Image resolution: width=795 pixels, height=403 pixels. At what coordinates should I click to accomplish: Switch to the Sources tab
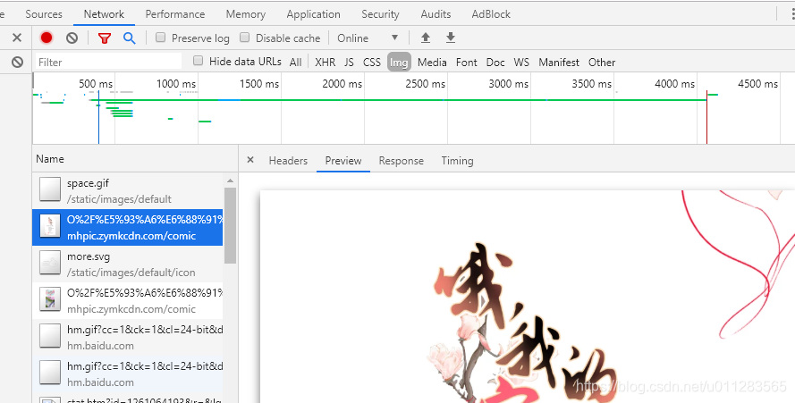tap(44, 14)
